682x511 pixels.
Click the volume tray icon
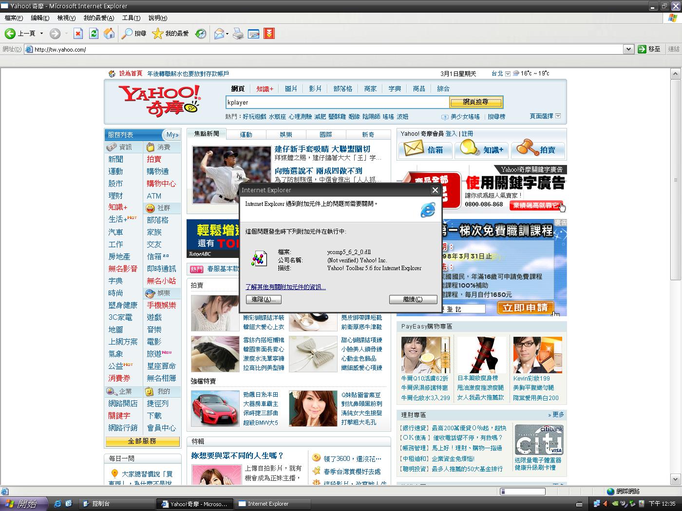pyautogui.click(x=606, y=504)
